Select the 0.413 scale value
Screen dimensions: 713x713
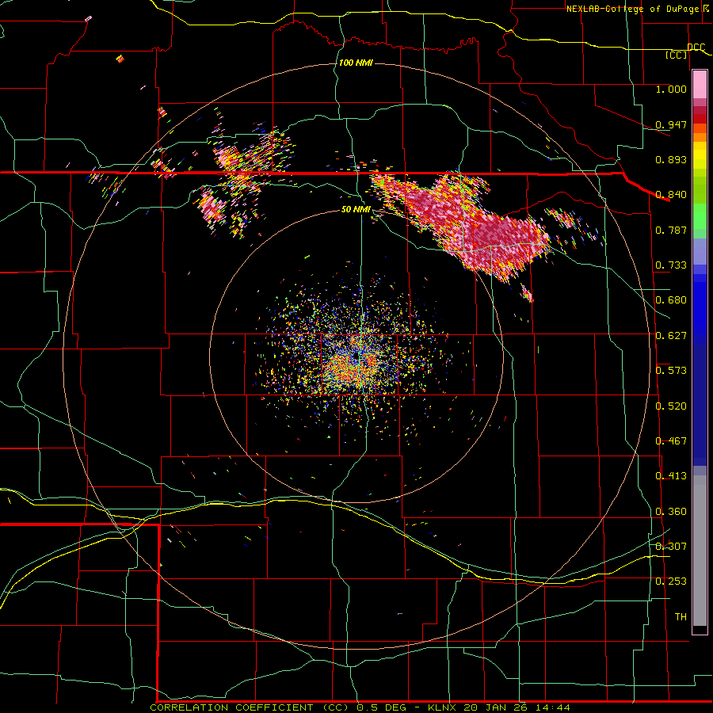671,476
